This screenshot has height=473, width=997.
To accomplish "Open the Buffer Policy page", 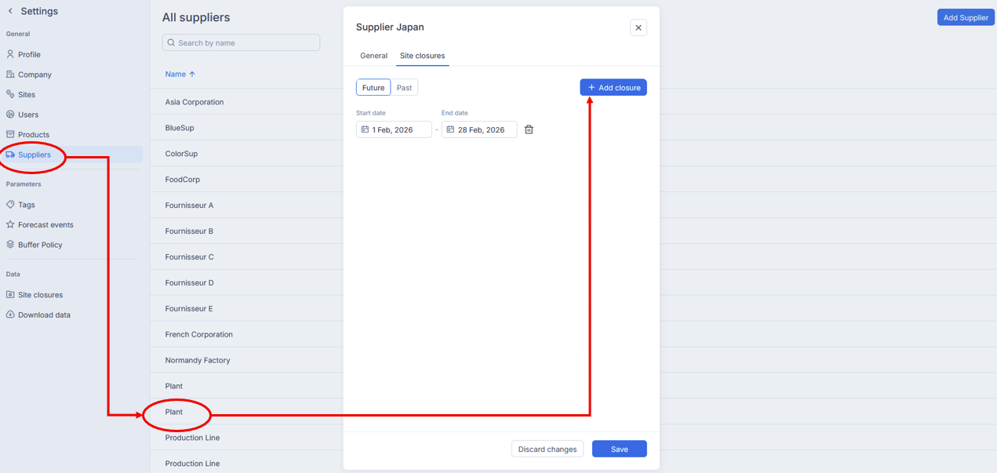I will pos(40,245).
